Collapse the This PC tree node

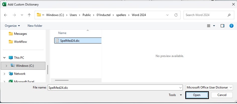[x=4, y=58]
